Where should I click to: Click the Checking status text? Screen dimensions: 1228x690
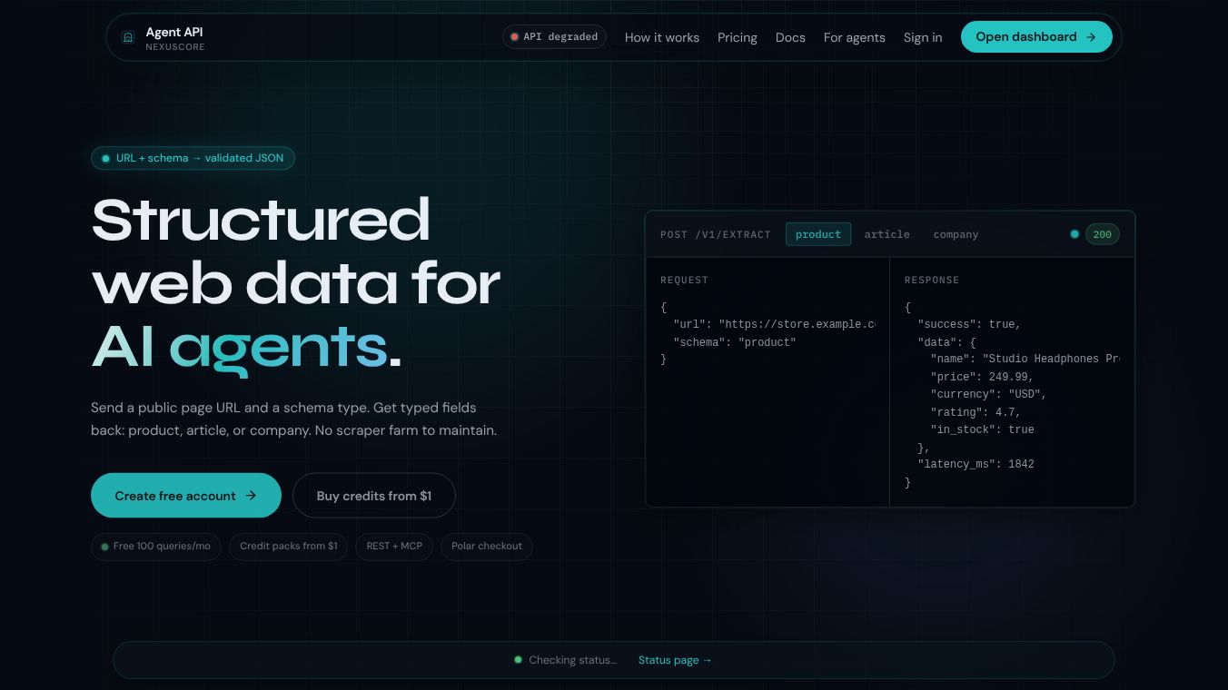pos(573,660)
